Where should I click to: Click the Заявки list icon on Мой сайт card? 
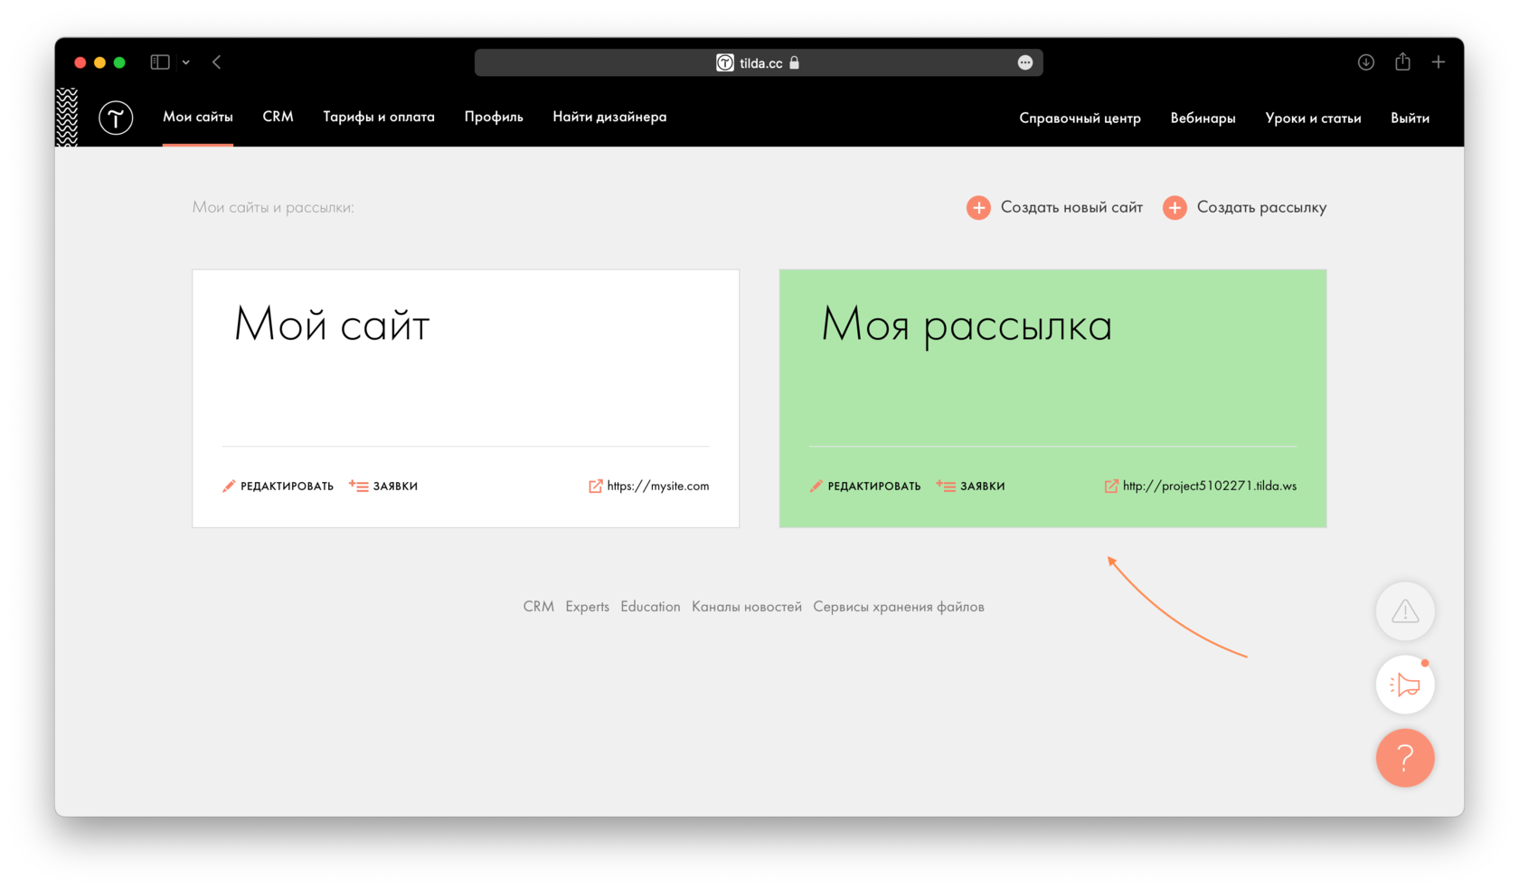point(359,487)
